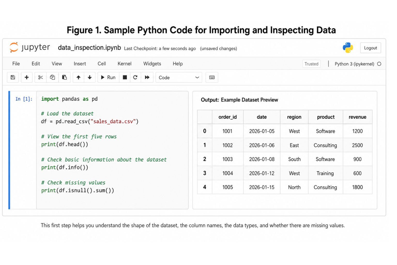Click the (unsaved changes) text

pyautogui.click(x=218, y=48)
